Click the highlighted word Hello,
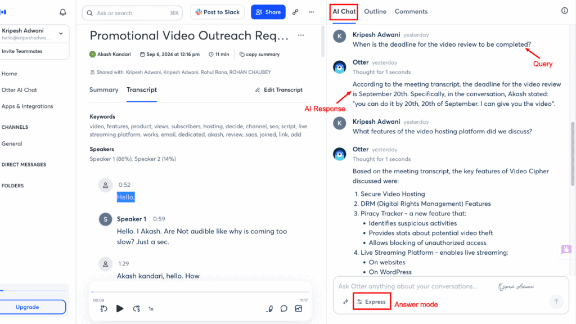 point(125,197)
